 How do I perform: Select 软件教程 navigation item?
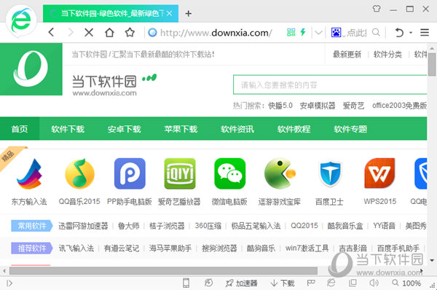point(294,129)
